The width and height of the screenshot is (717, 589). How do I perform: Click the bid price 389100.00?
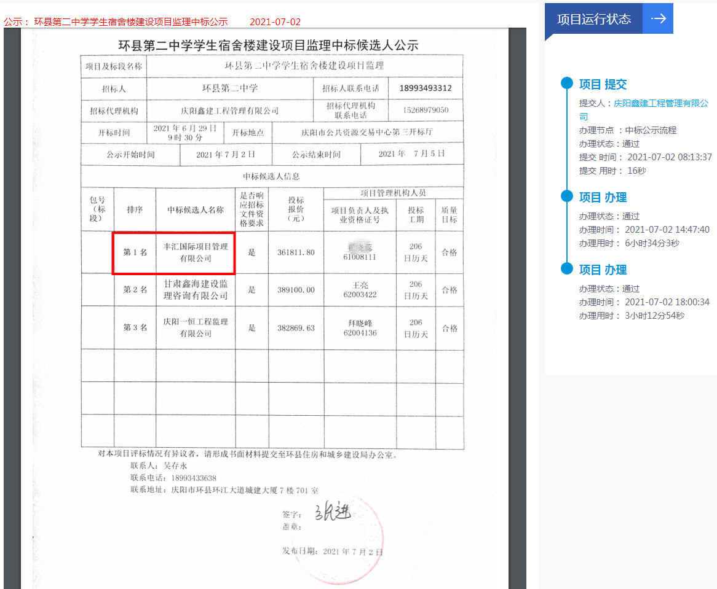pos(296,290)
